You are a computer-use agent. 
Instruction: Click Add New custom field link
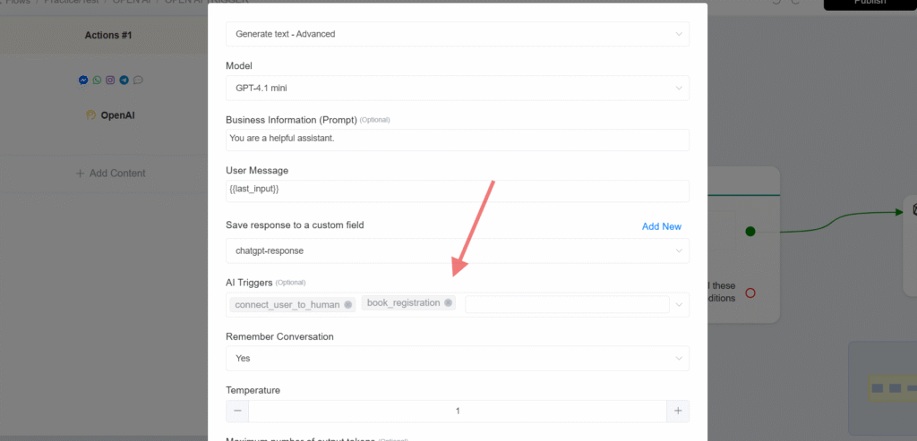point(662,226)
